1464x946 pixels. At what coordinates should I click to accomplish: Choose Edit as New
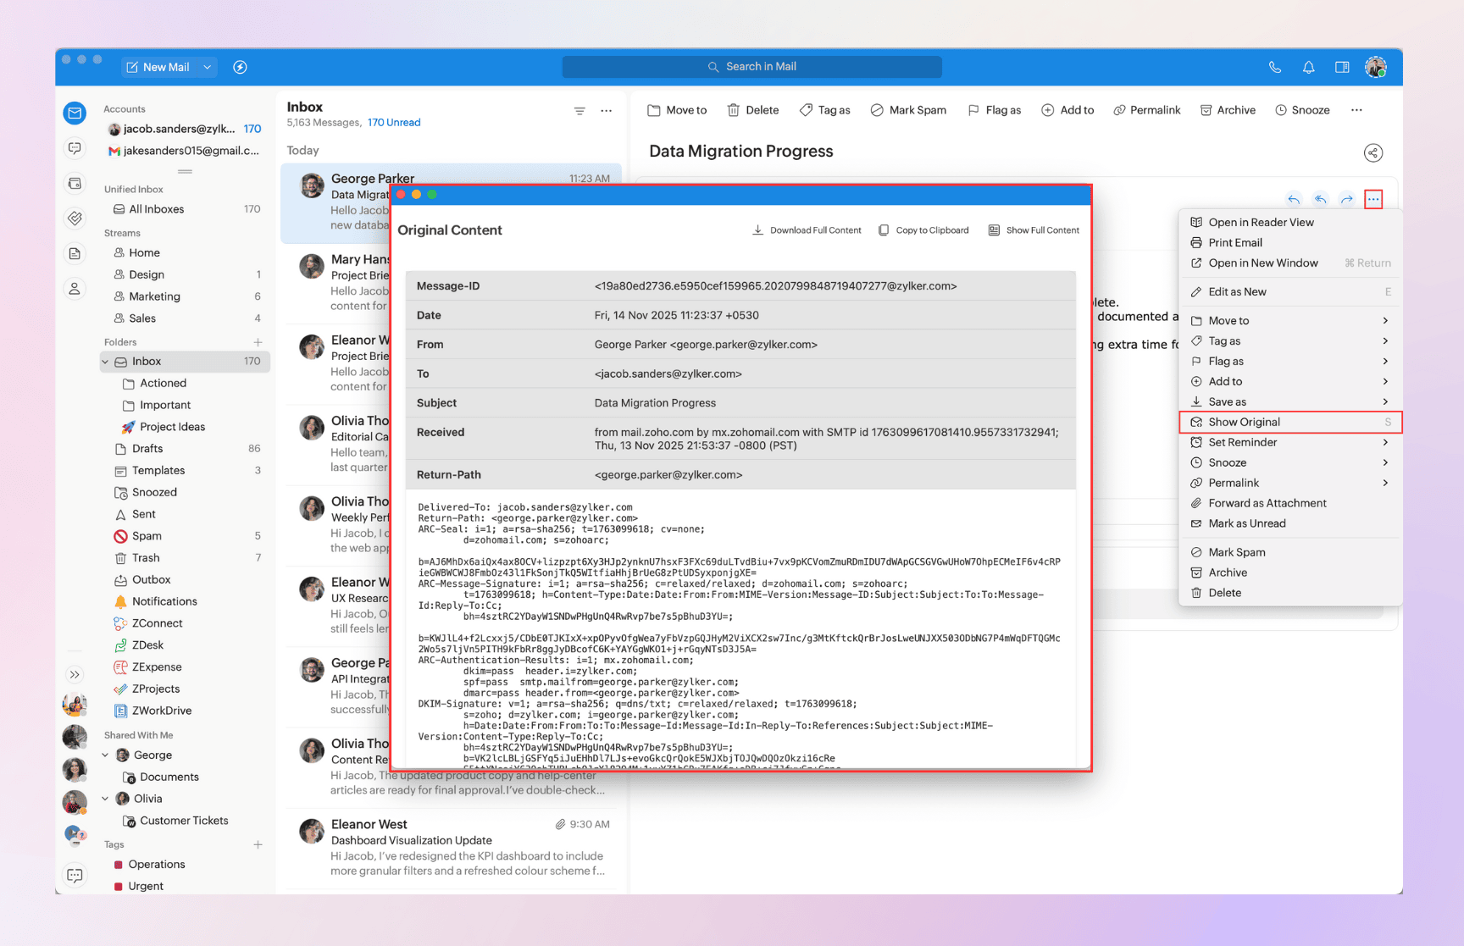pyautogui.click(x=1290, y=292)
